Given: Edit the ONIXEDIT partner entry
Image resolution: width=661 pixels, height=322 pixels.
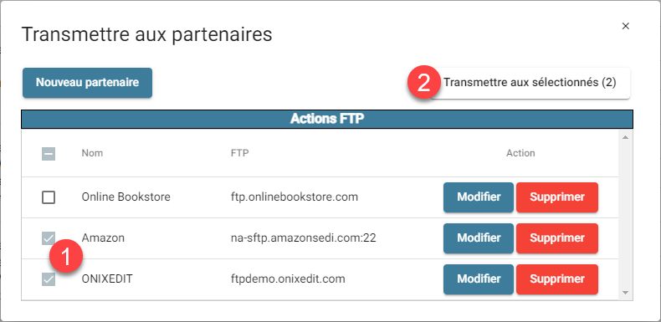Looking at the screenshot, I should coord(479,279).
